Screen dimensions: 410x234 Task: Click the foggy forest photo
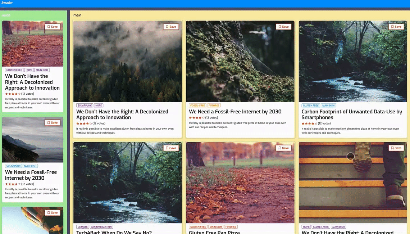tap(128, 61)
